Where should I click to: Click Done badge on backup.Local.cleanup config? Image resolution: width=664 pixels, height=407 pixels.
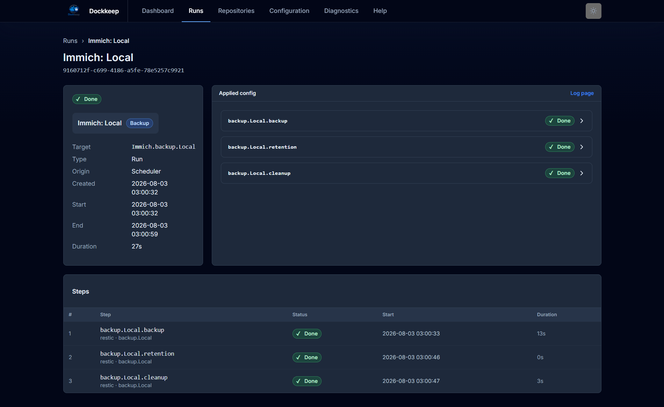click(560, 173)
